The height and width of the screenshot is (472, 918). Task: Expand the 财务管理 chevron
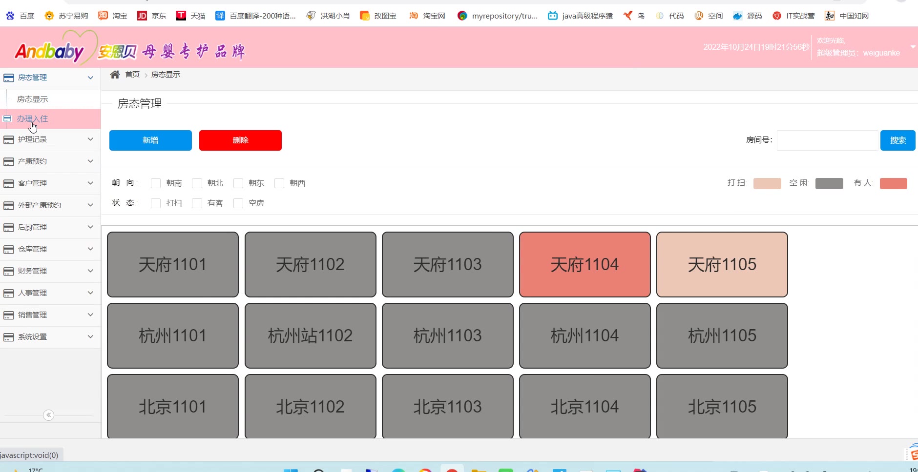90,271
